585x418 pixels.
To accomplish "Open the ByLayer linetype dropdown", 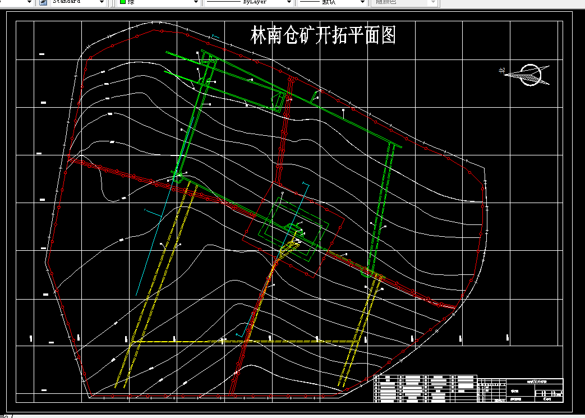I will (288, 3).
